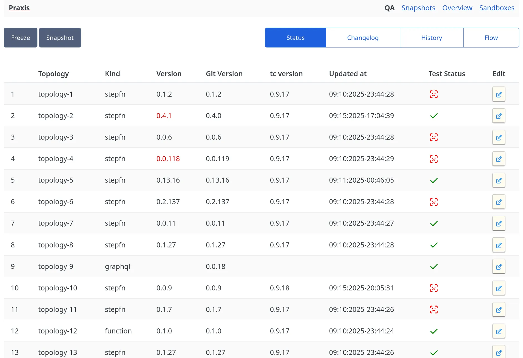The height and width of the screenshot is (358, 523).
Task: Click the edit icon for topology-12
Action: tap(498, 331)
